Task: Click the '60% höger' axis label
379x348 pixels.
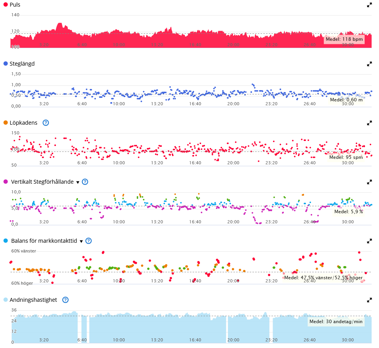Action: [x=22, y=283]
